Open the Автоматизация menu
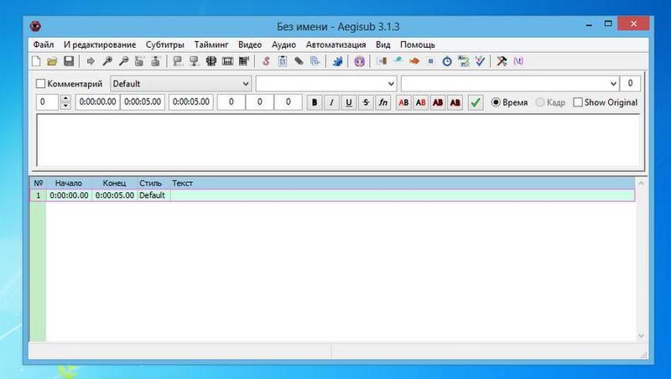This screenshot has width=671, height=379. coord(336,44)
